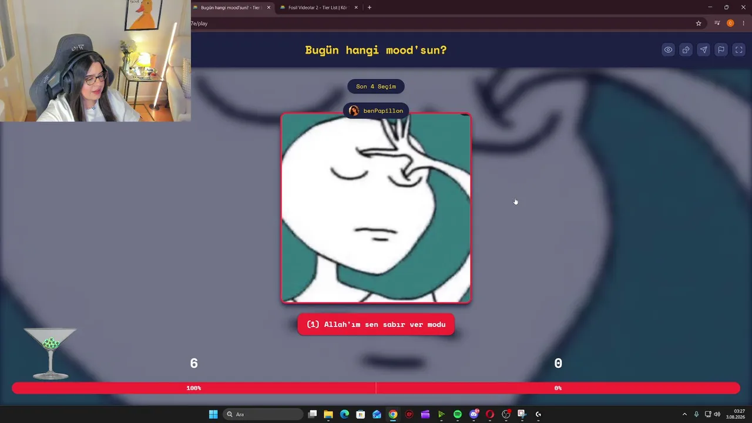The height and width of the screenshot is (423, 752).
Task: Click the right vote count 0
Action: pos(558,364)
